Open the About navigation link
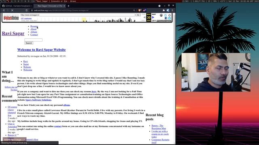The width and height of the screenshot is (259, 145). (x=33, y=29)
